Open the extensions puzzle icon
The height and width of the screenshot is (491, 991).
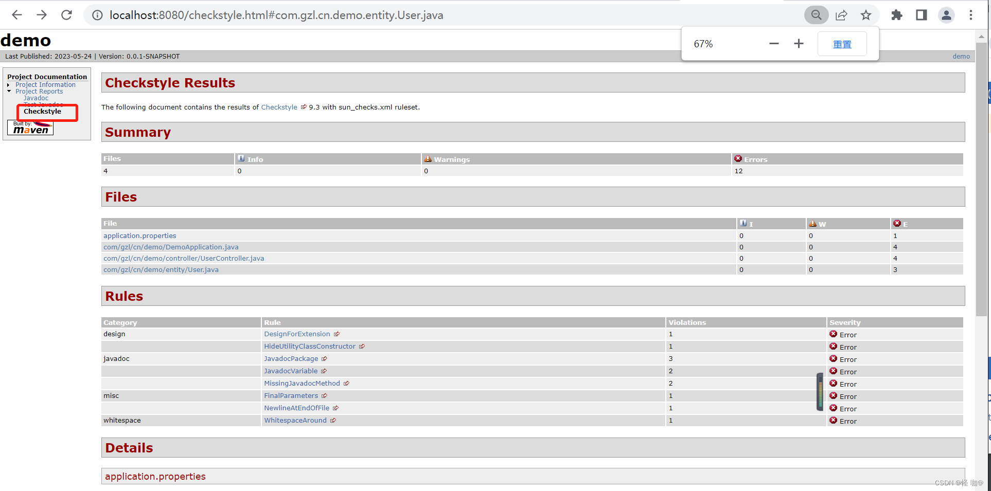click(897, 15)
